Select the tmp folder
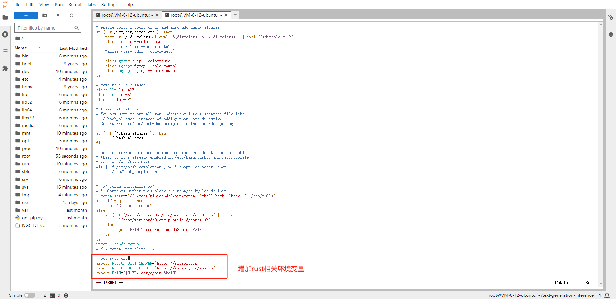Viewport: 616px width, 299px height. 51,195
